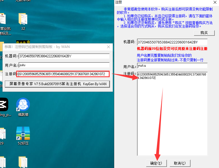Click the blue text 用户名要完整复制粘贴我们发给你的
This screenshot has height=168, width=219.
(164, 55)
